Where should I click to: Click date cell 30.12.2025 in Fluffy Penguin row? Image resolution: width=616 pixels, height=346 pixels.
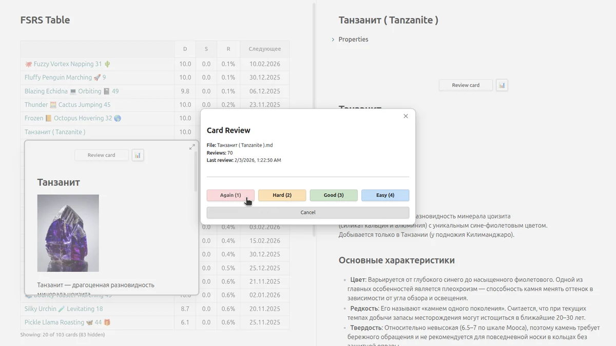click(265, 77)
